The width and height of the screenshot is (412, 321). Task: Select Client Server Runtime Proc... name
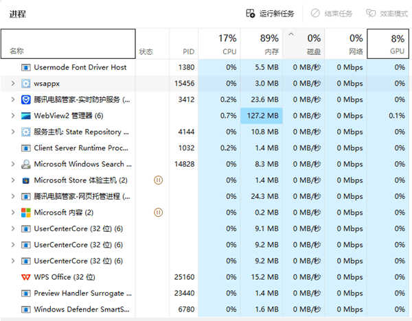(81, 148)
